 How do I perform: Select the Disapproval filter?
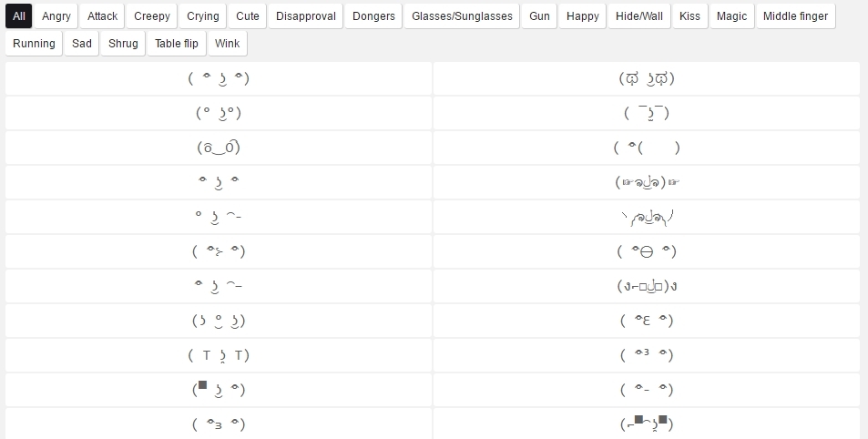pos(306,16)
